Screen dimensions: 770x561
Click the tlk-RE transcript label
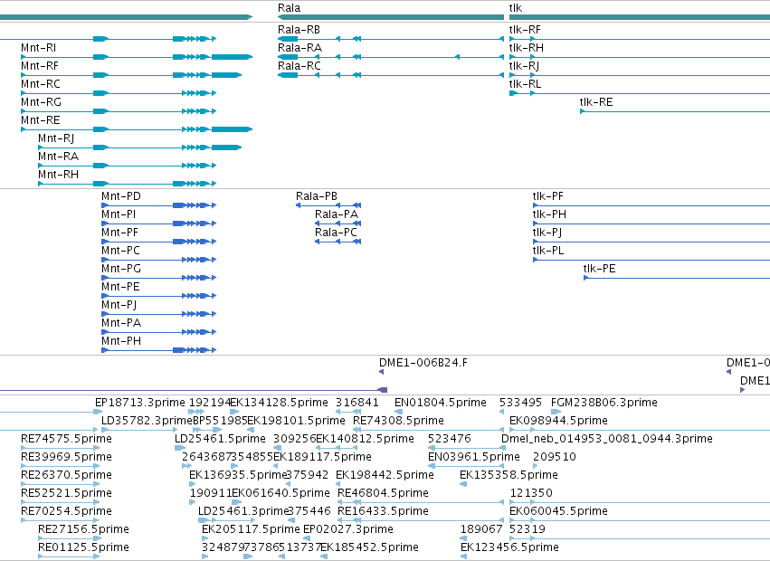point(596,102)
